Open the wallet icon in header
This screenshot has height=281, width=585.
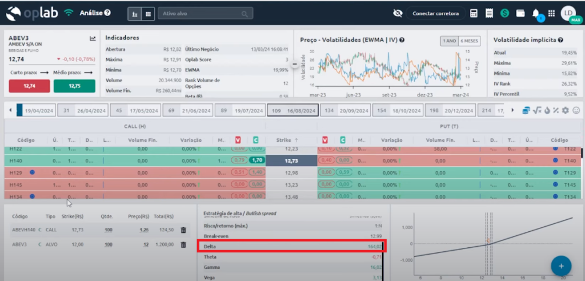[x=520, y=13]
